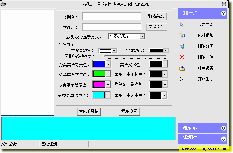Screen dimensions: 233x153
Task: Expand the 程序简介 panel
Action: [x=224, y=128]
